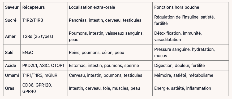Image resolution: width=232 pixels, height=99 pixels.
Task: Click the PKD2L1, ASIC, OTOP1 cell
Action: pos(43,65)
